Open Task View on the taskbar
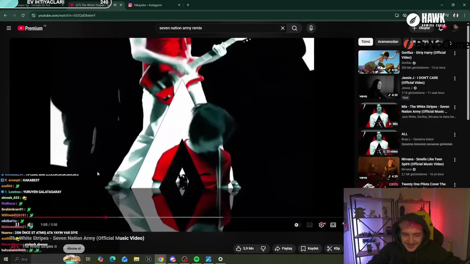Screen dimensions: 470x264 pos(88,259)
